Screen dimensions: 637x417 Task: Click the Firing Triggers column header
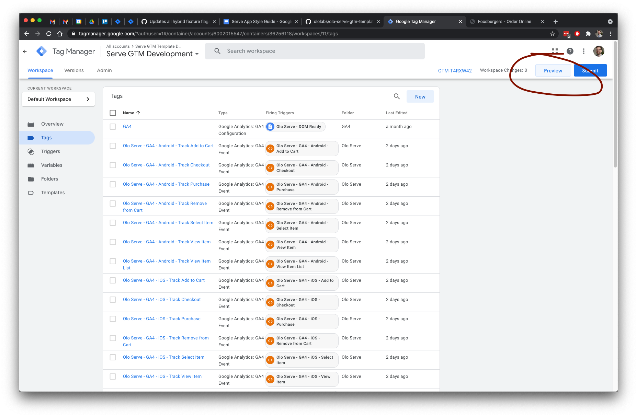click(x=280, y=113)
